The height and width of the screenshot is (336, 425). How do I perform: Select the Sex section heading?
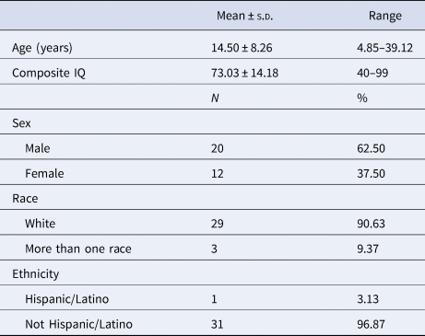click(x=21, y=123)
